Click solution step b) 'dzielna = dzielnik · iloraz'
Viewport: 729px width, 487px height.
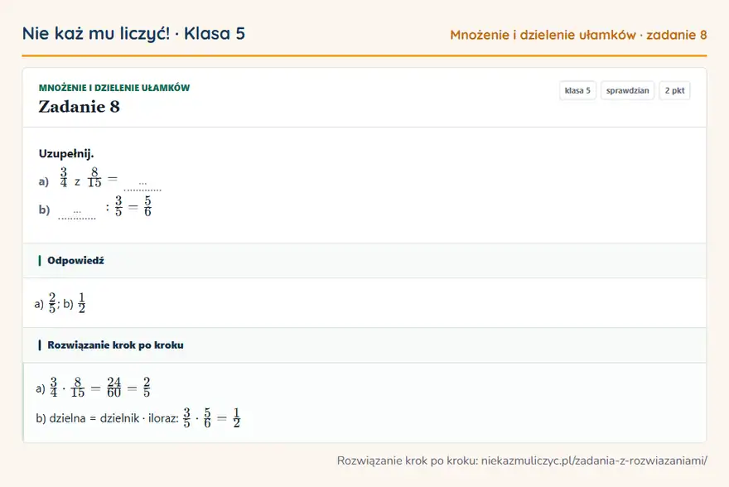138,417
